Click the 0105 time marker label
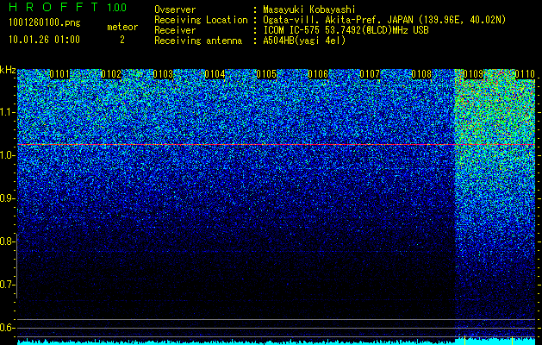The width and height of the screenshot is (542, 345). pyautogui.click(x=266, y=74)
